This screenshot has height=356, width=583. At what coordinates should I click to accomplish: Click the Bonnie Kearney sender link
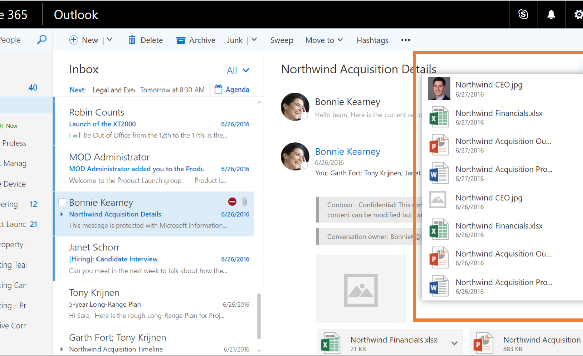point(348,151)
